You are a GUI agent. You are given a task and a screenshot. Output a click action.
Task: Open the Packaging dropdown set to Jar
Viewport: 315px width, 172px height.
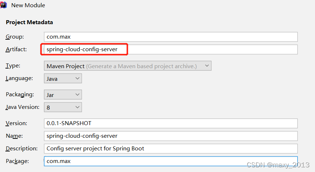click(63, 94)
